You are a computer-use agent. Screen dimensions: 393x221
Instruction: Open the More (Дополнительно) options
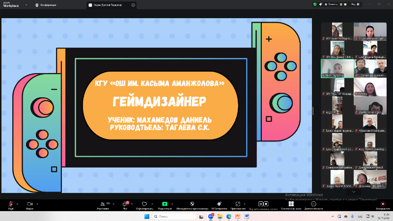[313, 204]
